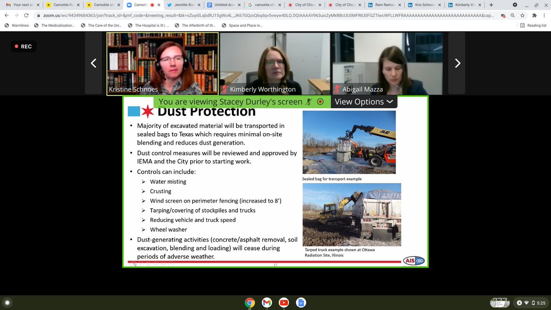Screen dimensions: 551x310
Task: Go back with browser back arrow
Action: pyautogui.click(x=7, y=15)
